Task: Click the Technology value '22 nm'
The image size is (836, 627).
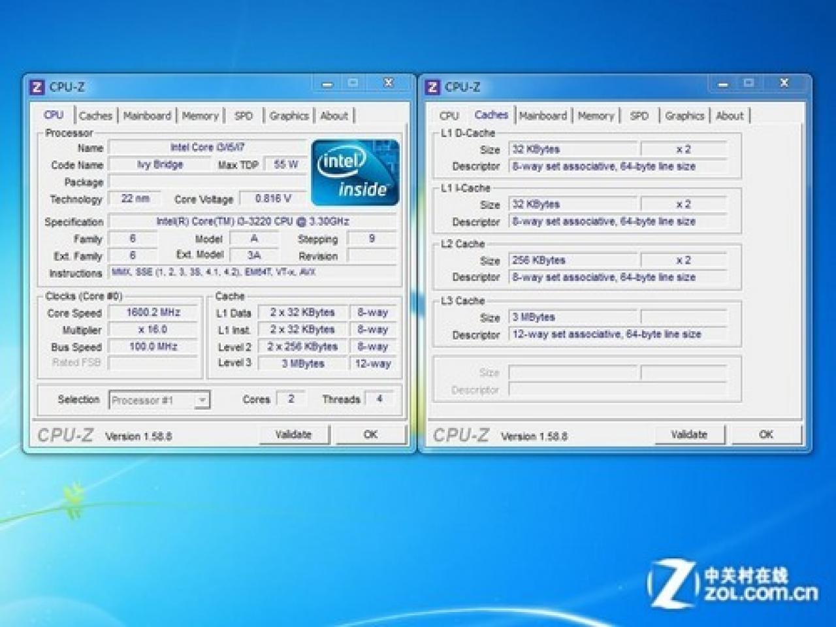Action: 135,199
